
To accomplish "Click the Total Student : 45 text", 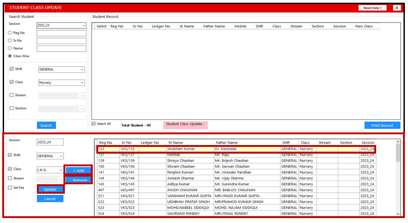I will click(x=136, y=125).
